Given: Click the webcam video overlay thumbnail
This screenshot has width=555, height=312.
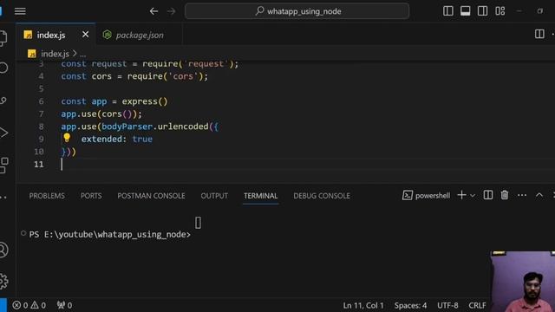Looking at the screenshot, I should pos(523,282).
